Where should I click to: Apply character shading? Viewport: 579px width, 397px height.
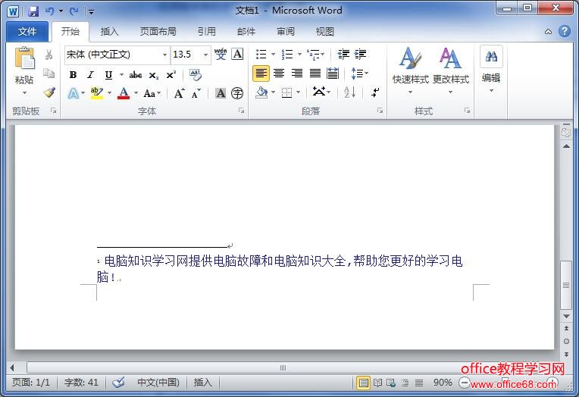(x=221, y=93)
